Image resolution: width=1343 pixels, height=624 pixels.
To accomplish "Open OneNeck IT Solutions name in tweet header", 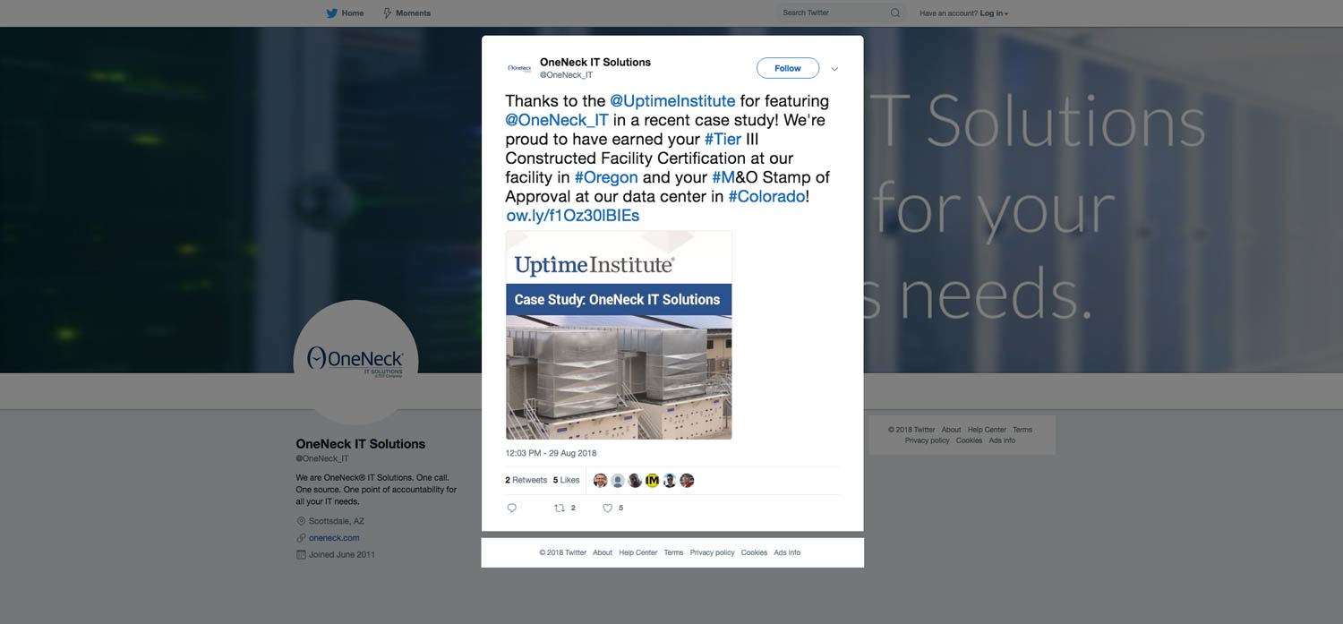I will 595,63.
